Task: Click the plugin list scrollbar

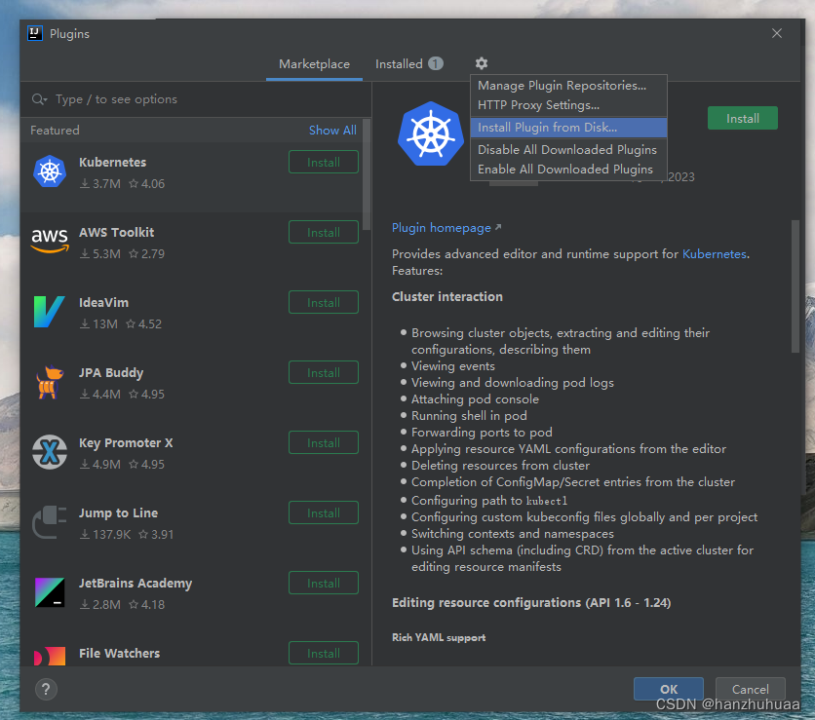Action: (x=367, y=174)
